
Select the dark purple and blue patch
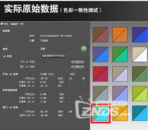(140, 35)
